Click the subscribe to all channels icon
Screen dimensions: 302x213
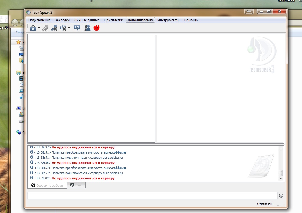click(x=77, y=28)
